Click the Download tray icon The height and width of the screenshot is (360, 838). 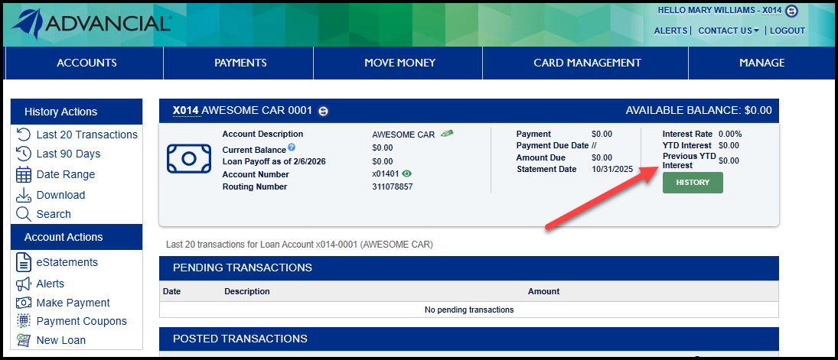(24, 195)
